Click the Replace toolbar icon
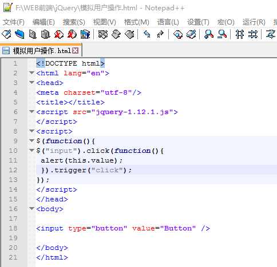277x267 pixels. (191, 34)
